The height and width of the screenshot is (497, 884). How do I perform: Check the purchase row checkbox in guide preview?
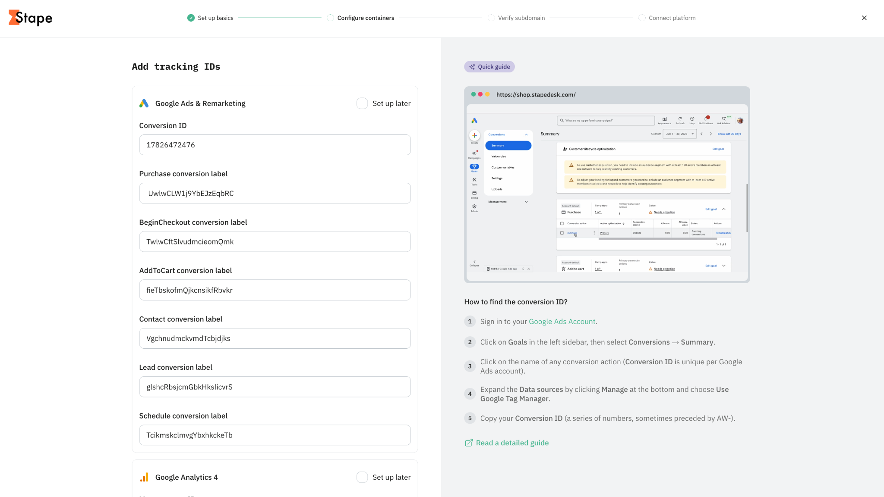(562, 233)
